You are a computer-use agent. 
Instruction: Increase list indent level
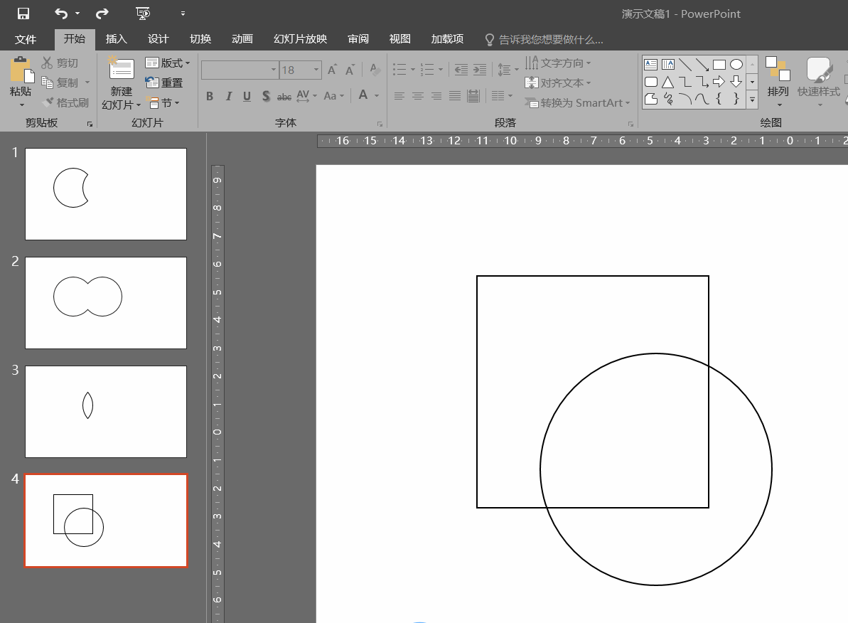click(481, 69)
